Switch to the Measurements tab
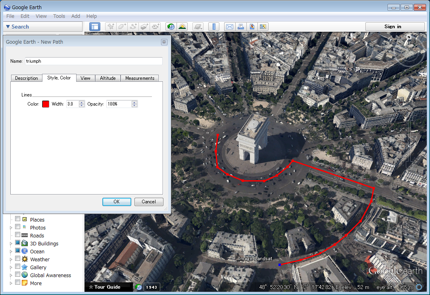 pos(140,78)
